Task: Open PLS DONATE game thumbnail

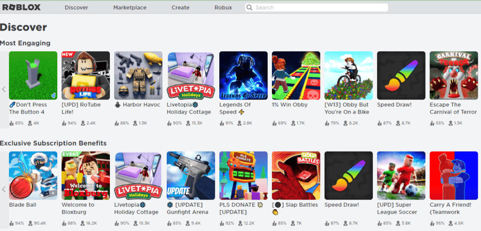Action: tap(244, 176)
